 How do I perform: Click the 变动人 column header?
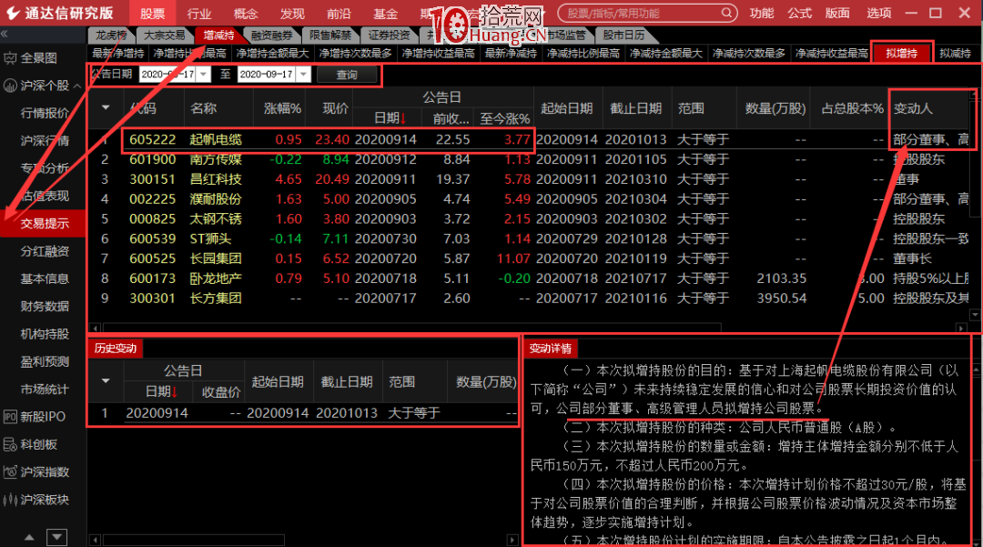(x=929, y=108)
